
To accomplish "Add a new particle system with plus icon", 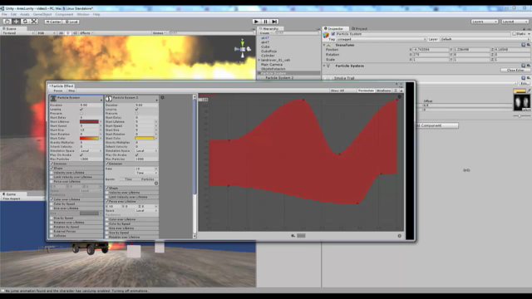I will (163, 98).
